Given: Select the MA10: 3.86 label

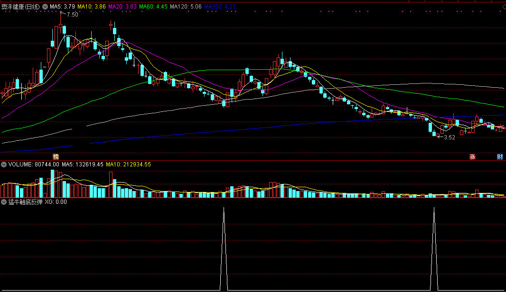Looking at the screenshot, I should point(91,7).
